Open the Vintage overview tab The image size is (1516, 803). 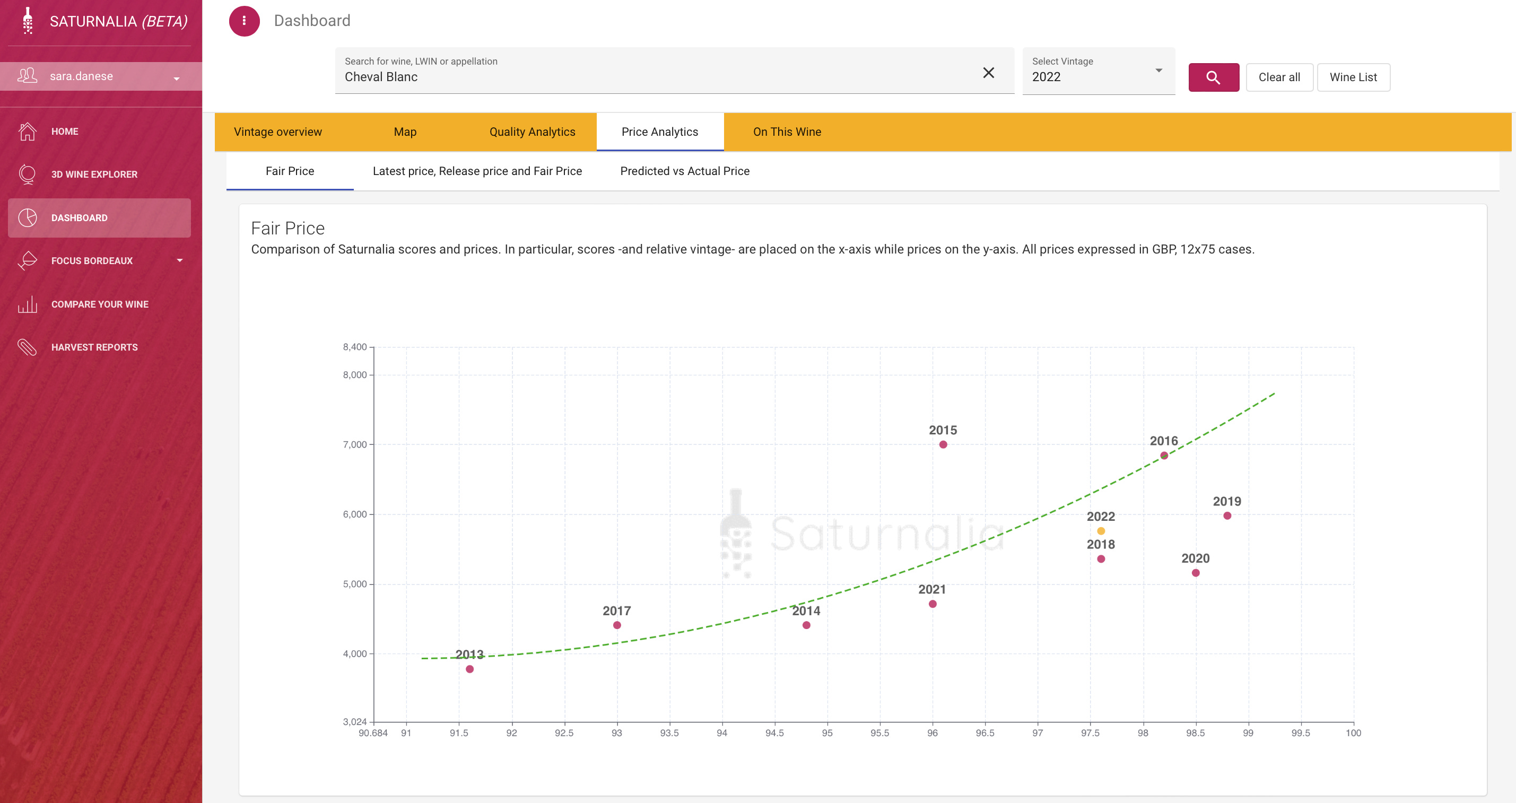[x=278, y=132]
